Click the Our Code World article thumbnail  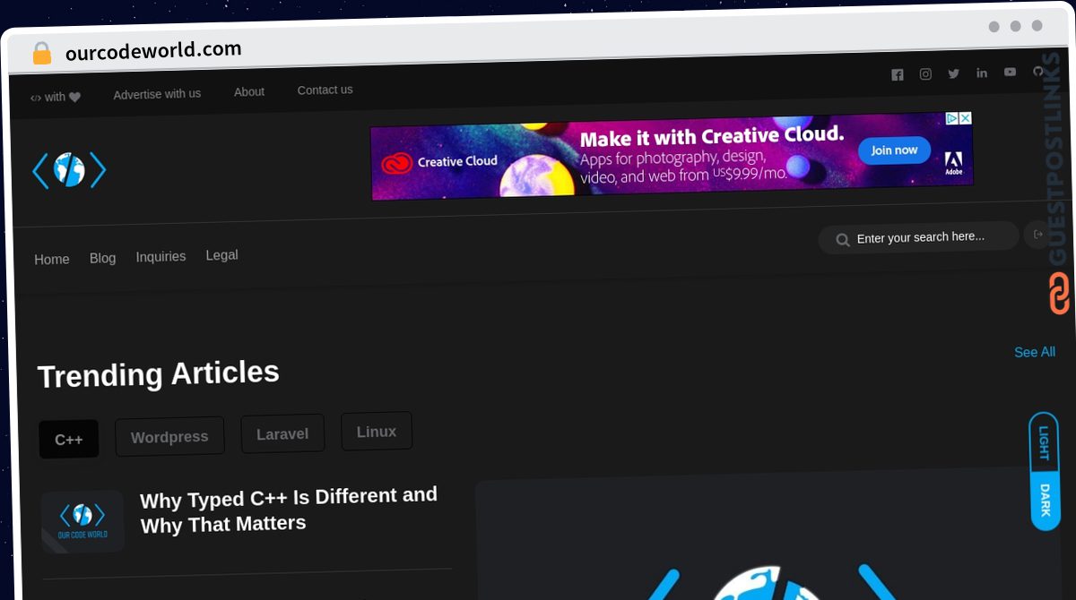point(82,521)
